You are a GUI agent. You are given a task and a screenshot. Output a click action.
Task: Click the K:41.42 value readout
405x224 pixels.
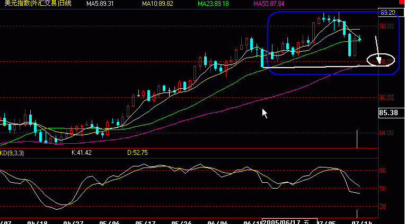81,153
